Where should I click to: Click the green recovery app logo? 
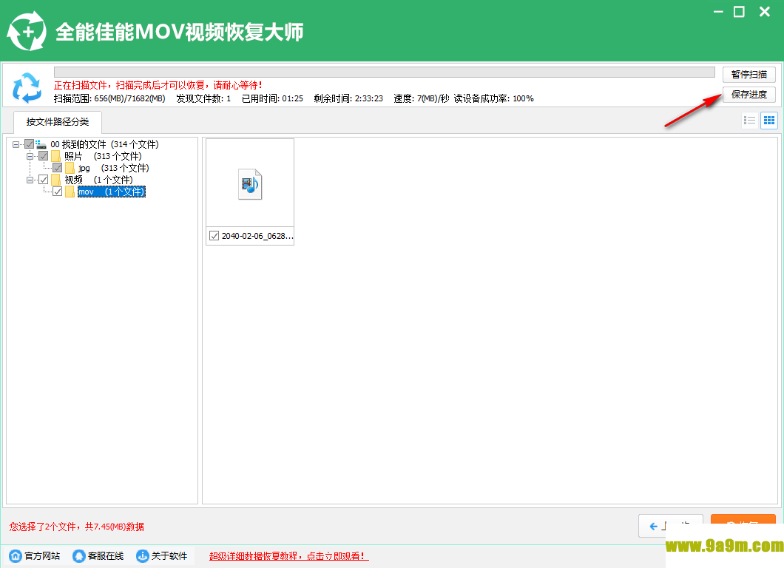pyautogui.click(x=27, y=31)
